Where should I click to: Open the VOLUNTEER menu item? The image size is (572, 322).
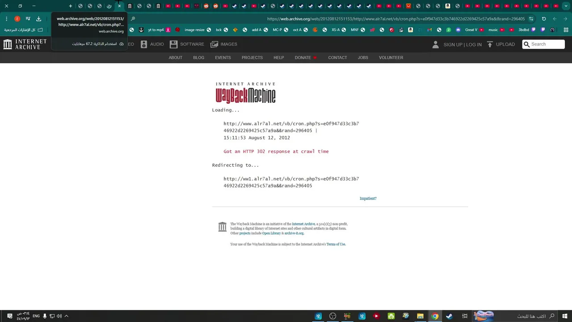(391, 58)
